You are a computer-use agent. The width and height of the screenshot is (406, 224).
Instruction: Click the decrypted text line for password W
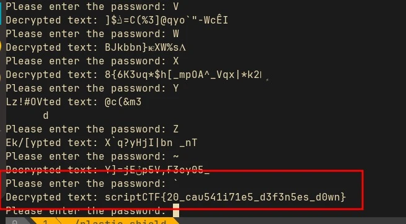(96, 48)
